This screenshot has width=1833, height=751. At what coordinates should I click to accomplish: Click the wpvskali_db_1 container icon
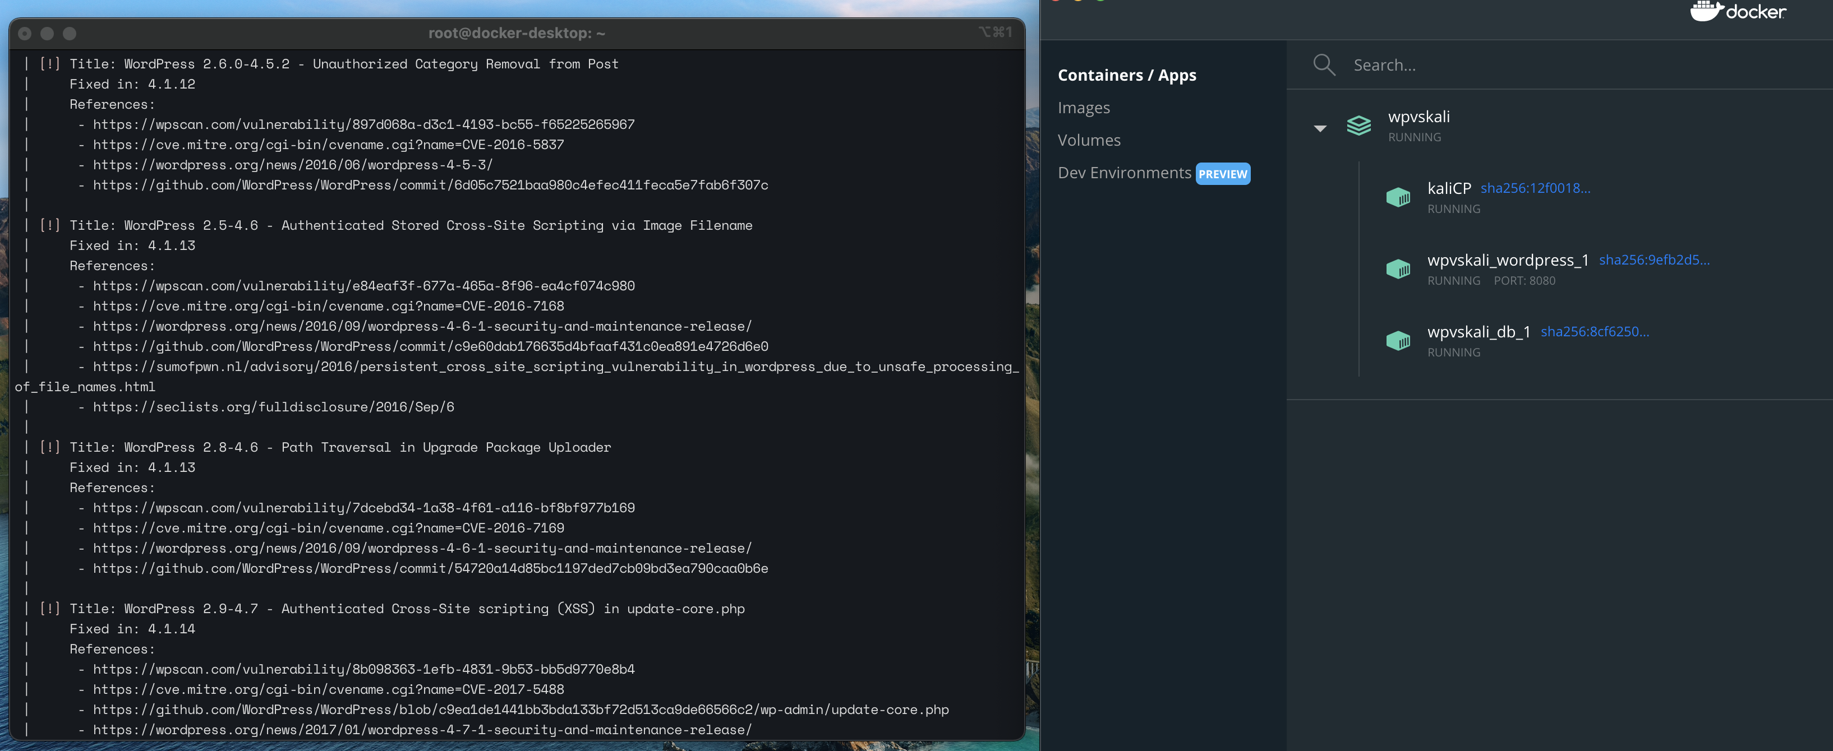(x=1398, y=341)
